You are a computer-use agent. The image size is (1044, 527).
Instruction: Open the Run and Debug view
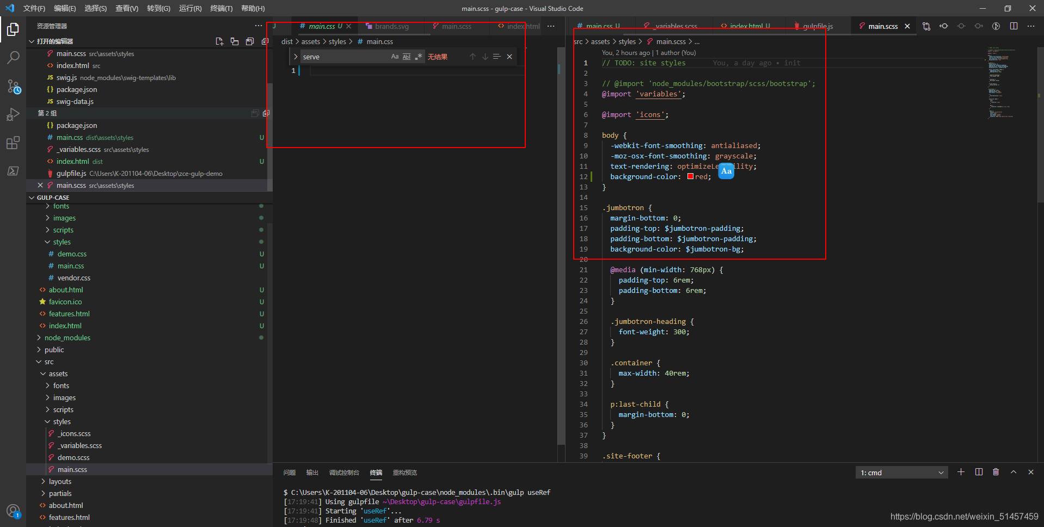tap(13, 114)
